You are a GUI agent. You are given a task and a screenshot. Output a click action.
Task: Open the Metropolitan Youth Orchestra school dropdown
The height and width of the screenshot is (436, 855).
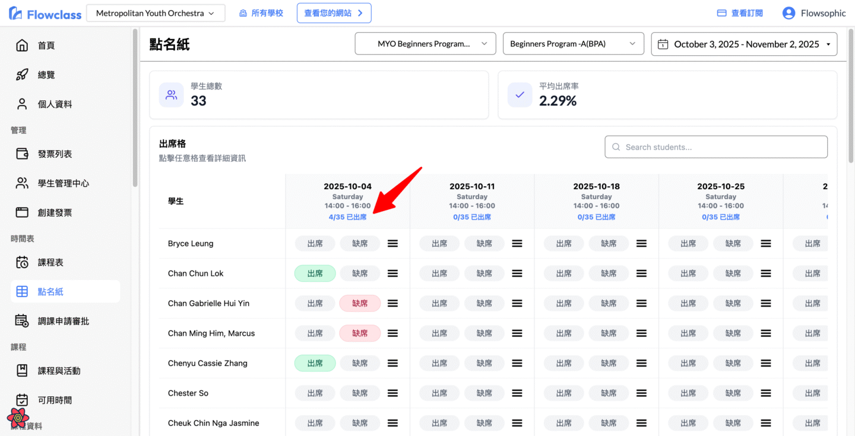[x=156, y=13]
